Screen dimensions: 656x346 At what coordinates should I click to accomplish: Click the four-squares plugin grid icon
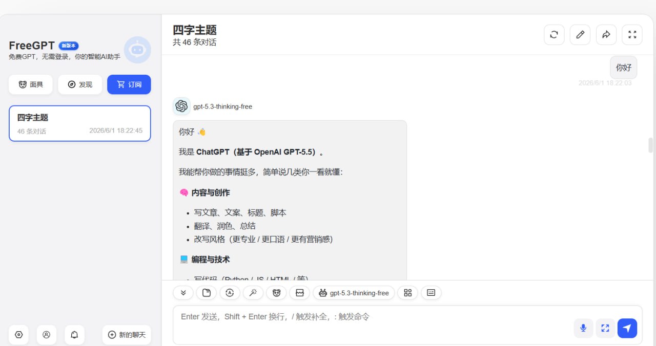pos(408,293)
